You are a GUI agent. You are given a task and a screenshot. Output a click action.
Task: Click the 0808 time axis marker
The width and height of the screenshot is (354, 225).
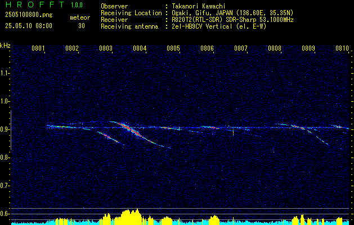point(275,48)
